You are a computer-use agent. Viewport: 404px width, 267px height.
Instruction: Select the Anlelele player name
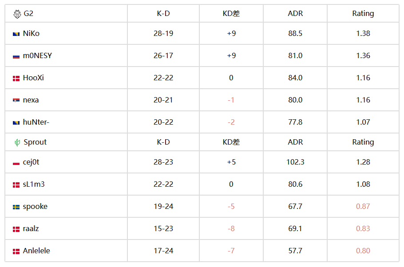click(x=36, y=251)
